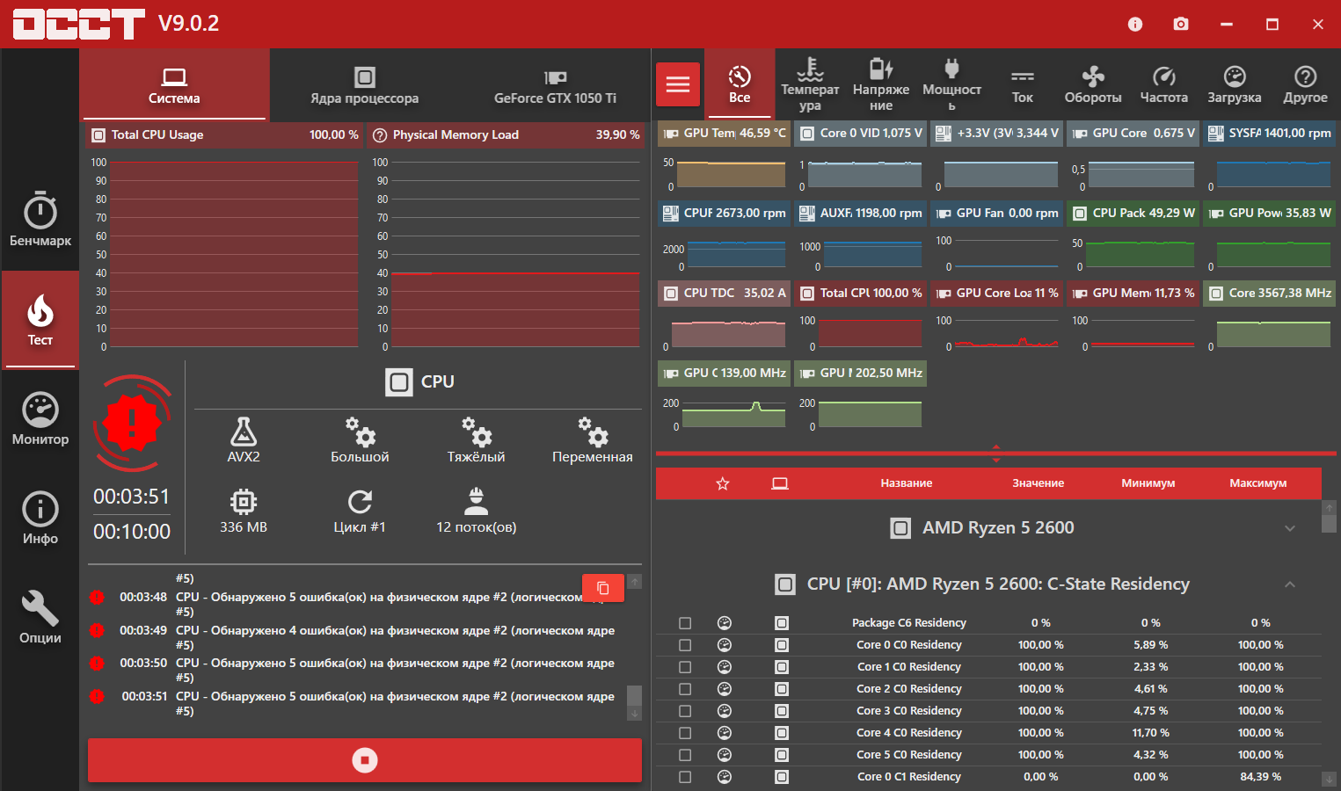This screenshot has height=791, width=1341.
Task: Click the error log scrollbar thumb
Action: tap(634, 695)
